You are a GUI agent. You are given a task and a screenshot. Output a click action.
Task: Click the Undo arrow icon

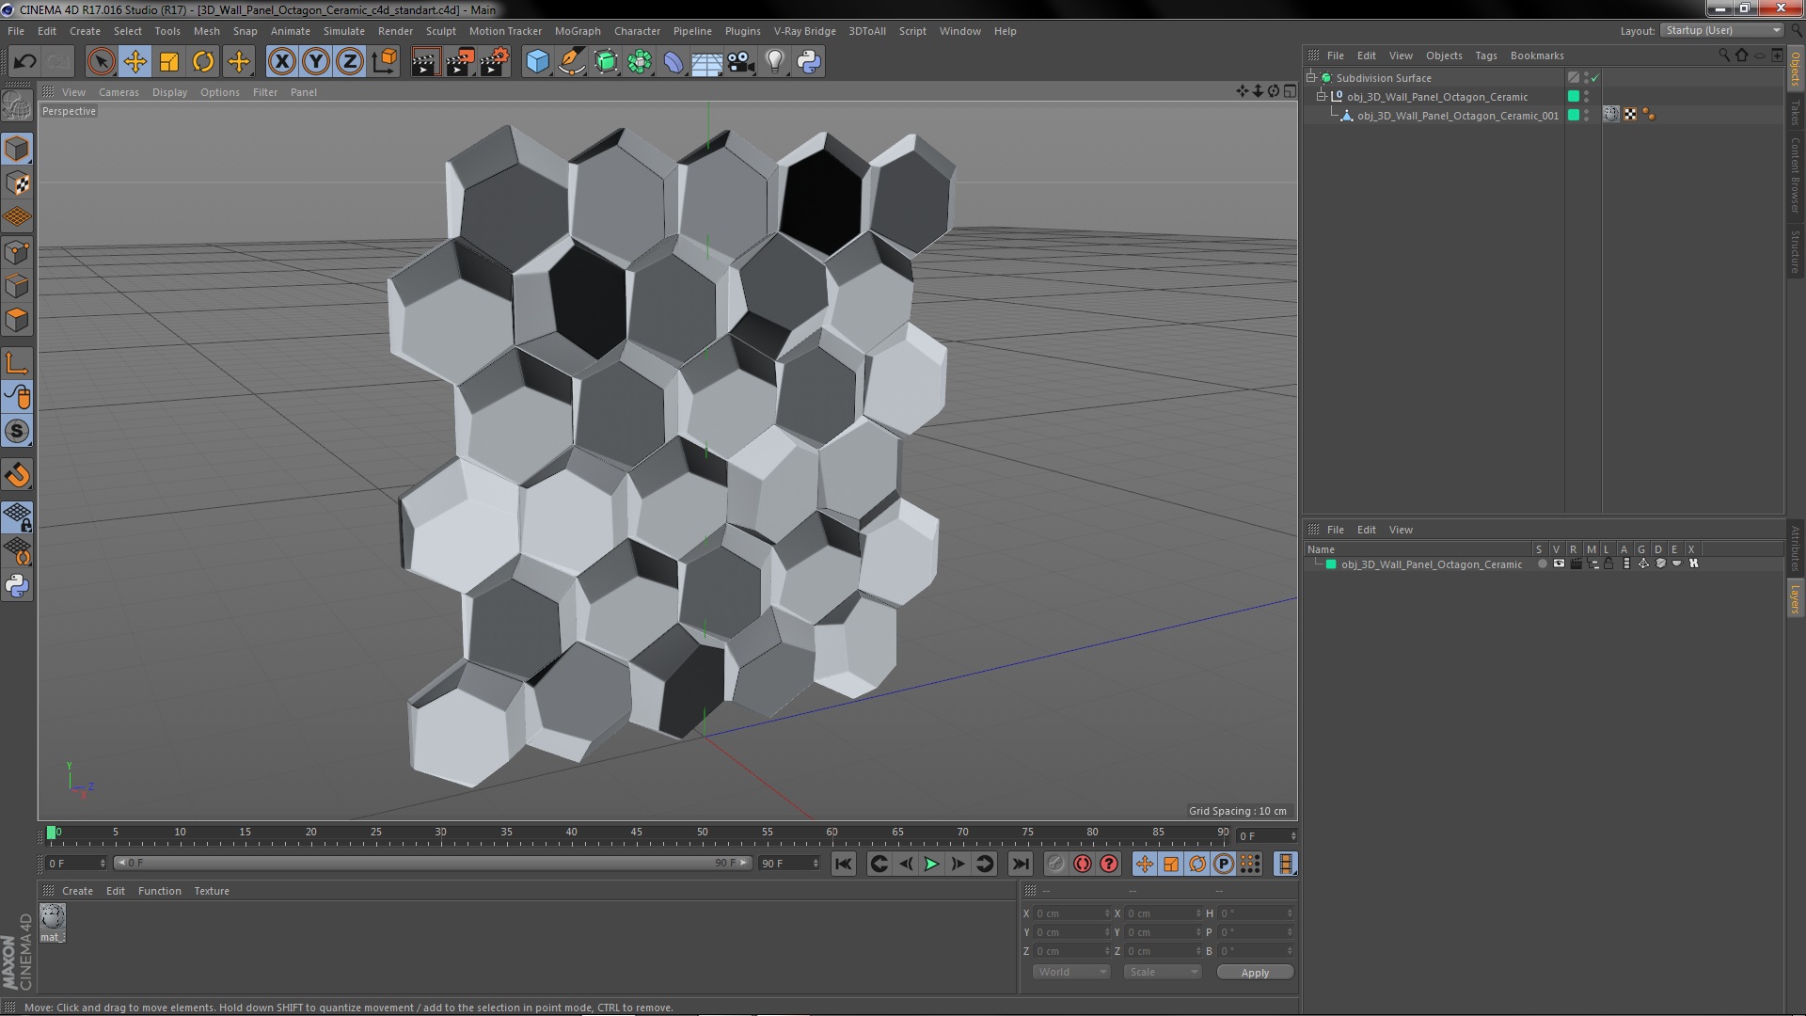pyautogui.click(x=24, y=62)
